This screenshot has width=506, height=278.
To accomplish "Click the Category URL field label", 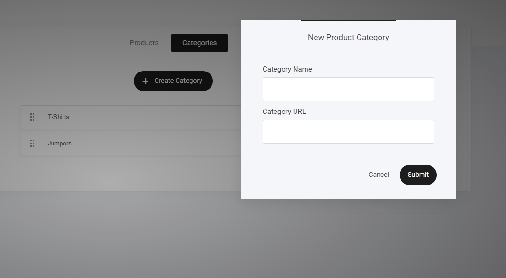I will [x=284, y=112].
